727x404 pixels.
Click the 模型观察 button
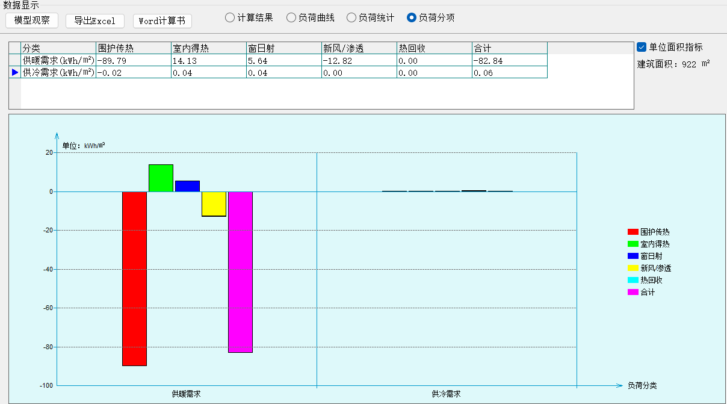pyautogui.click(x=32, y=20)
